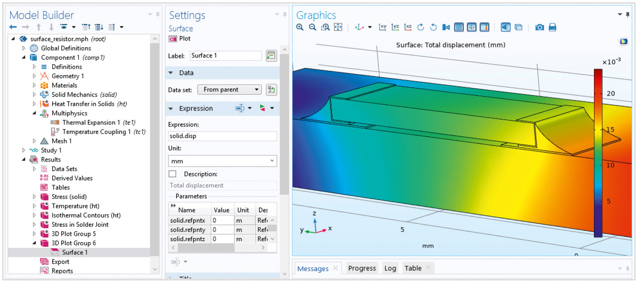Capture an image snapshot of the plot
This screenshot has width=640, height=282.
(540, 27)
